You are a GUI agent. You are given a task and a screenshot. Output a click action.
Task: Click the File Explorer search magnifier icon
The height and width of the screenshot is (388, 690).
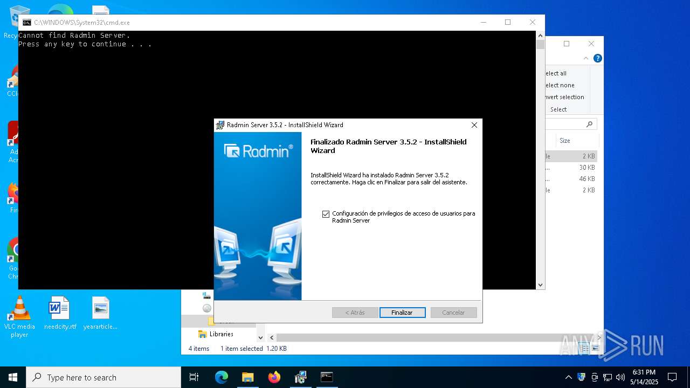589,124
